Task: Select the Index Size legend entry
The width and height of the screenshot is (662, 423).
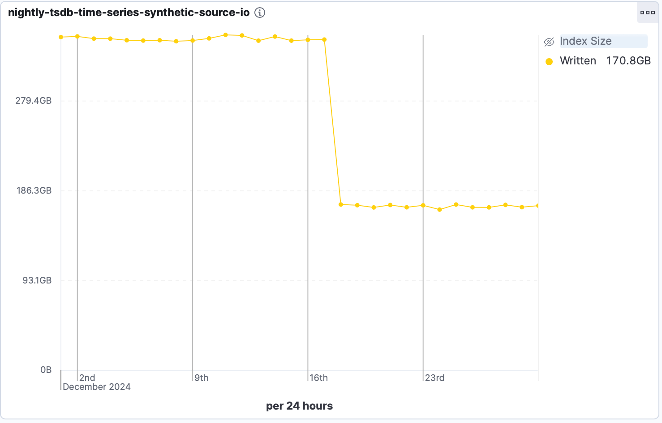Action: point(585,41)
